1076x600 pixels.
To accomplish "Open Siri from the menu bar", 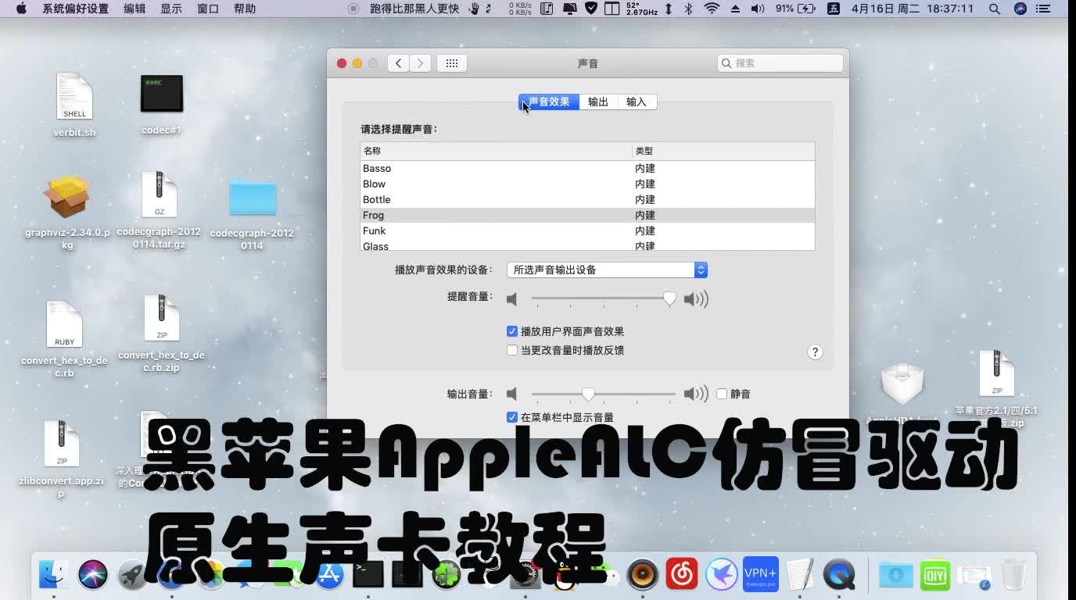I will point(1020,9).
